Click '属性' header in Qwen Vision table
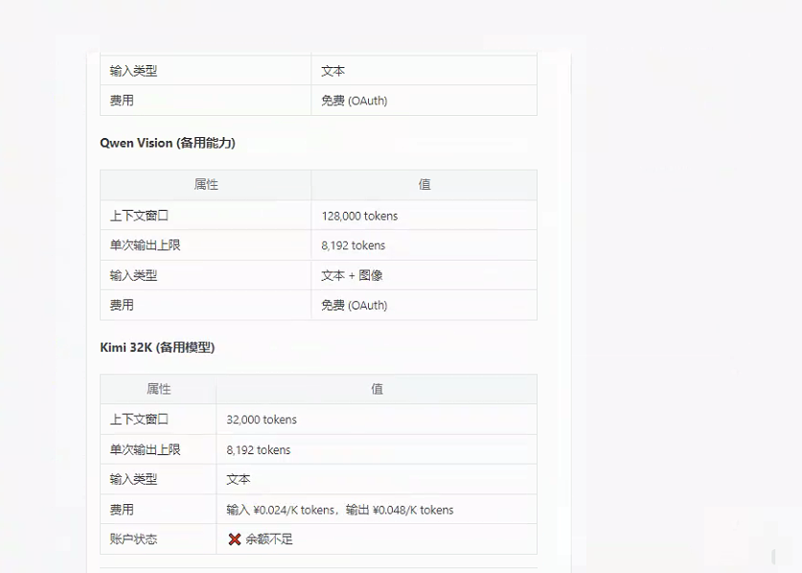 click(x=206, y=185)
